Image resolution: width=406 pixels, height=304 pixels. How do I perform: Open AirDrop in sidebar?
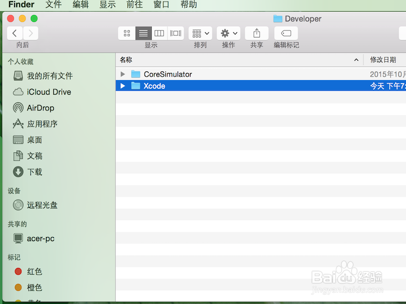(x=33, y=108)
